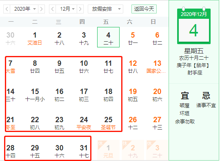The height and width of the screenshot is (161, 220).
Task: Click the 坏垣 auspicious item
Action: (x=184, y=113)
